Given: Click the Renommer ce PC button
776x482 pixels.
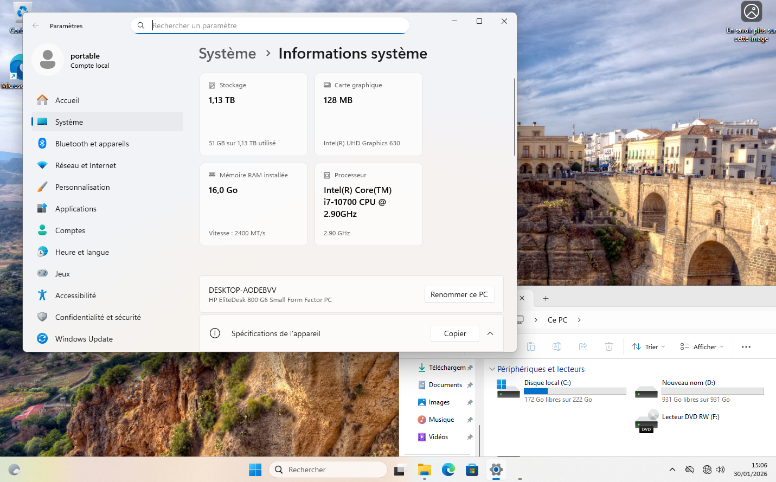Looking at the screenshot, I should click(x=459, y=294).
